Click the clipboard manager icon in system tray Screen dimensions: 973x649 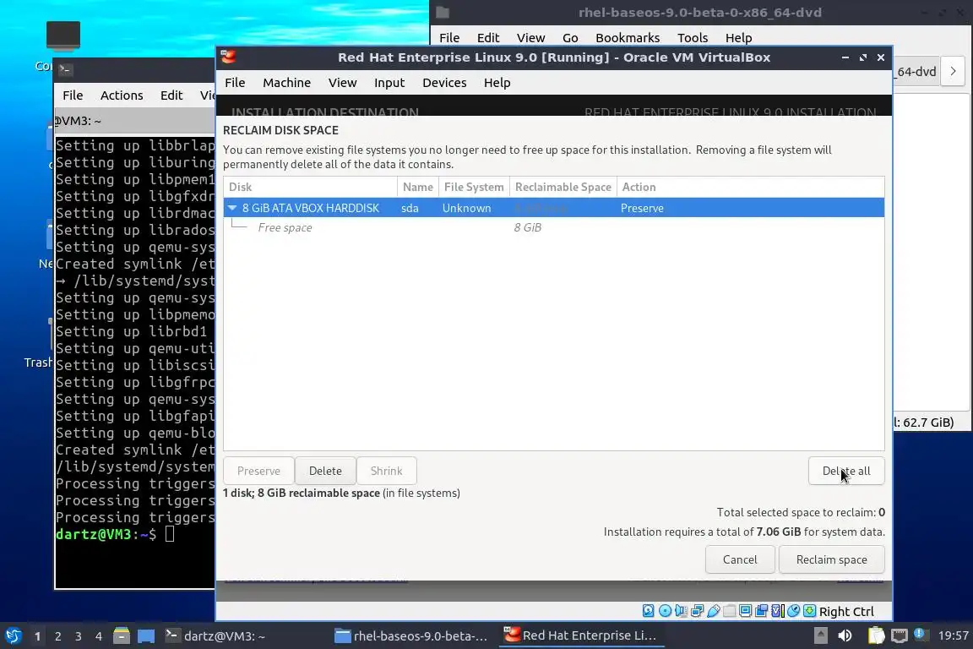(x=876, y=635)
